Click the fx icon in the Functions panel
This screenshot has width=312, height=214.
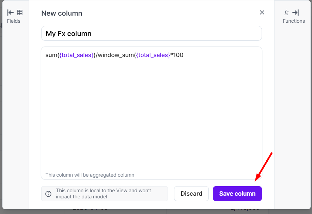tap(286, 13)
